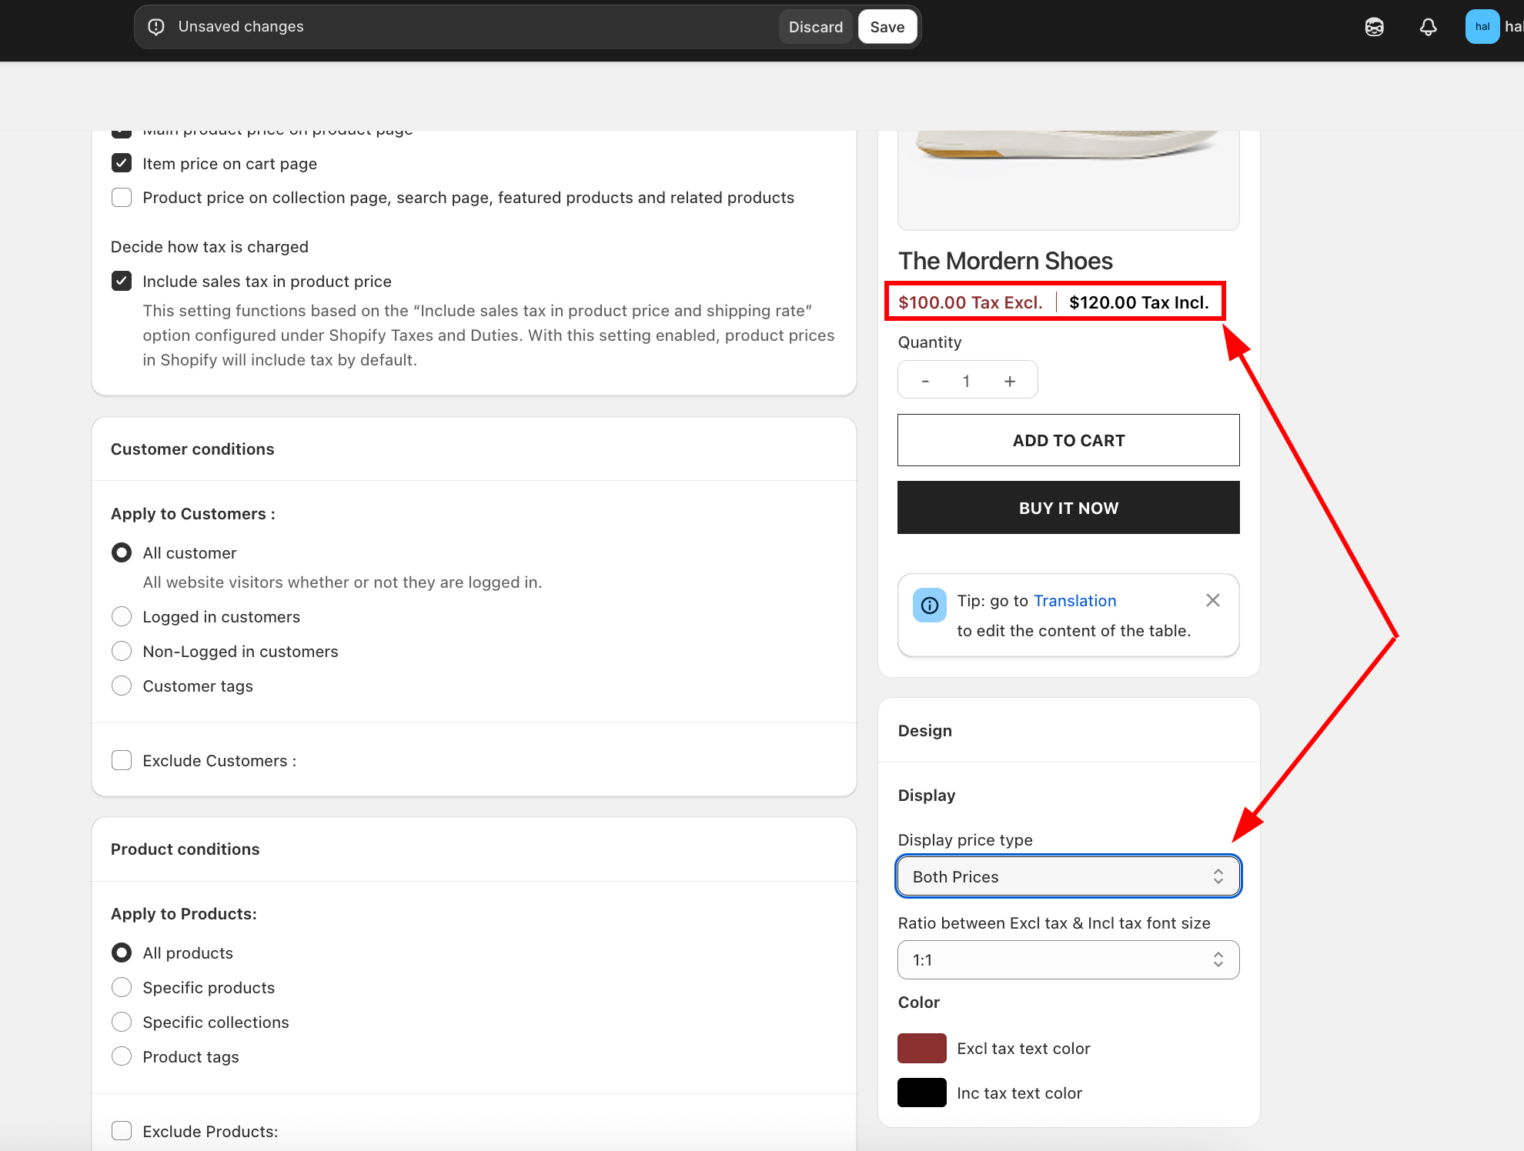
Task: Toggle Include sales tax in product price
Action: coord(122,281)
